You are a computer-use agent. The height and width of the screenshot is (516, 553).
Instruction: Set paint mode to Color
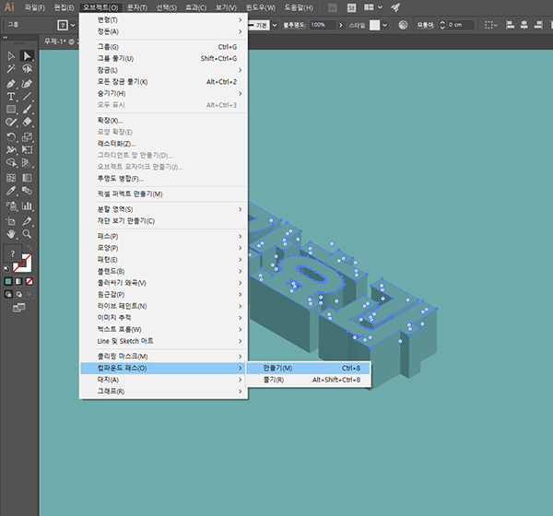point(8,281)
